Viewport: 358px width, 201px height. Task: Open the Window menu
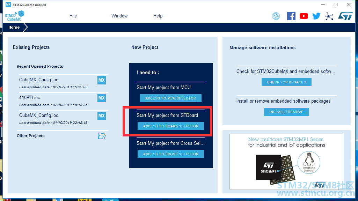[119, 16]
